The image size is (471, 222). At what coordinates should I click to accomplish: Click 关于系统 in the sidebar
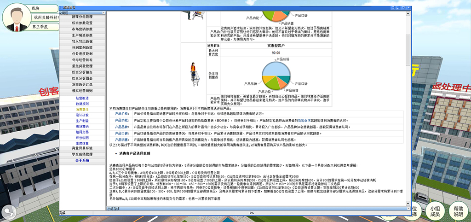point(82,160)
